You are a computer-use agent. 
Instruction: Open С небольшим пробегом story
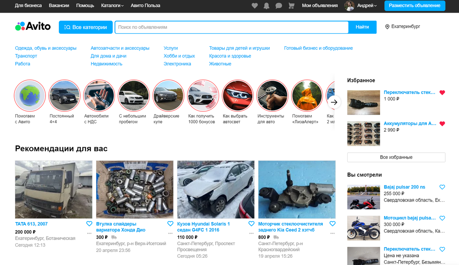coord(133,96)
